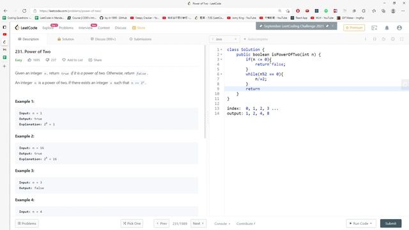Click the LeetCode logo
This screenshot has height=230, width=409.
pos(26,27)
